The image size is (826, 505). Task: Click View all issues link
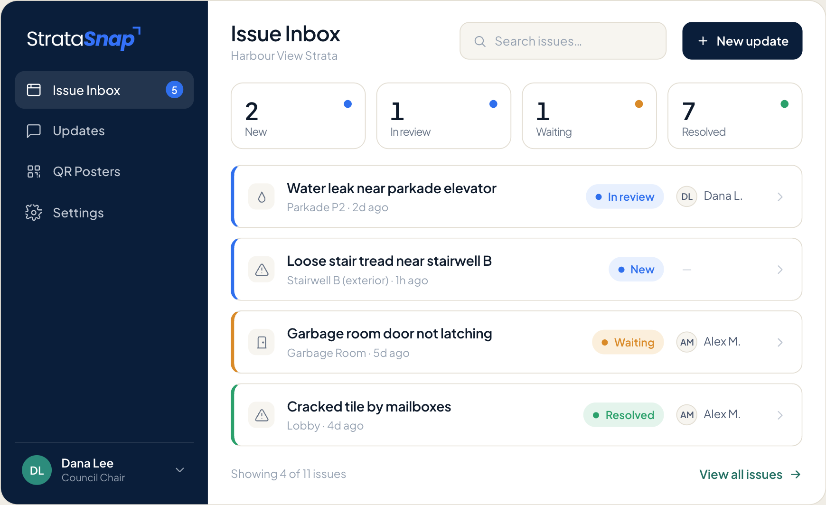(741, 475)
